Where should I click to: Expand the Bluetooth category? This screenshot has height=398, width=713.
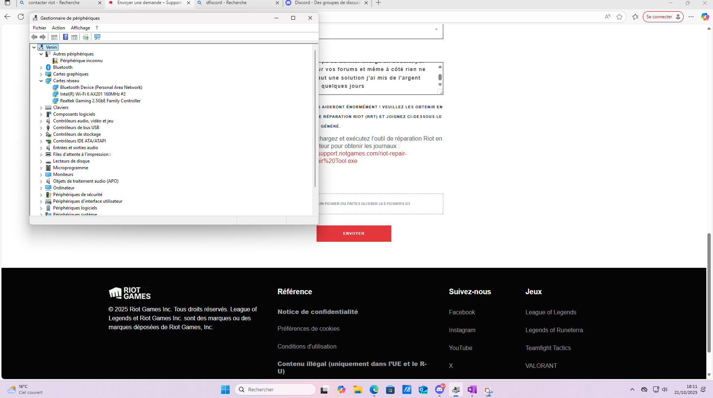coord(41,67)
